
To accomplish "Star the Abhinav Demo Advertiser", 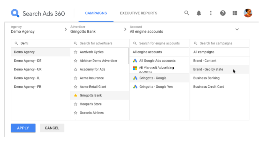I will (x=76, y=61).
